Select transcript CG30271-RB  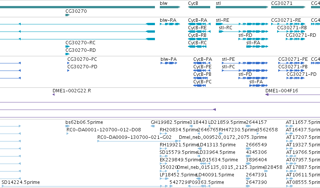click(292, 28)
